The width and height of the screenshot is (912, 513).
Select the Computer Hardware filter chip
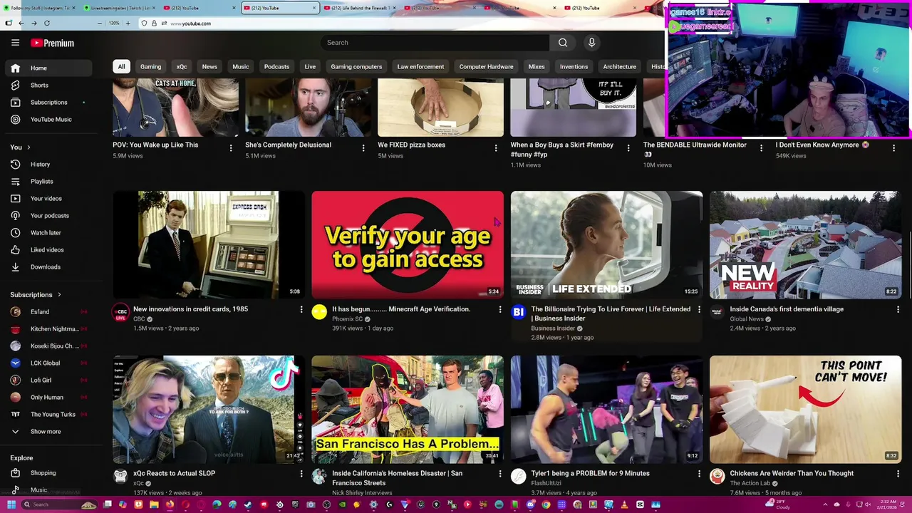(486, 66)
